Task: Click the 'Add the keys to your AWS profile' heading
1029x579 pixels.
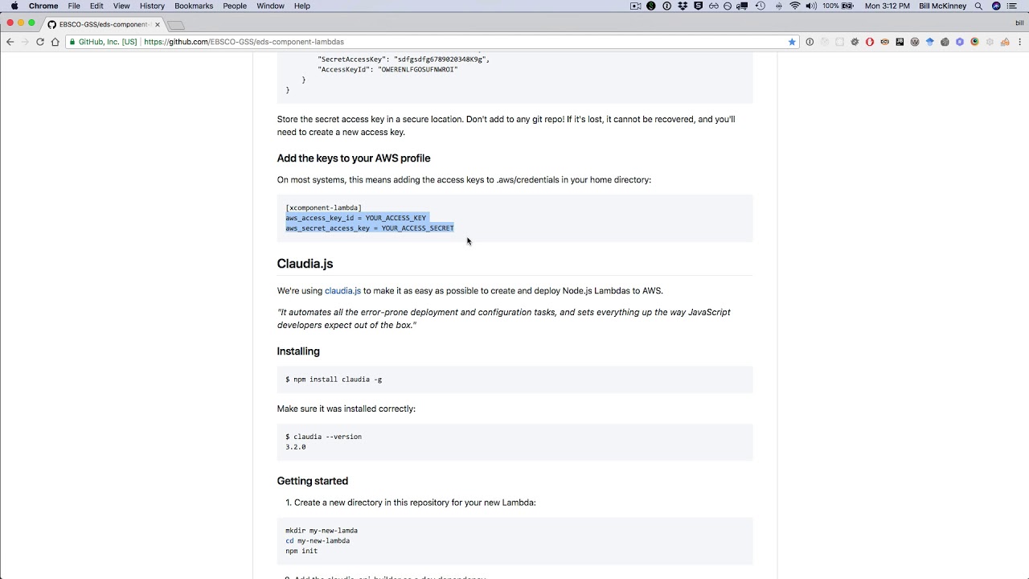Action: [354, 158]
